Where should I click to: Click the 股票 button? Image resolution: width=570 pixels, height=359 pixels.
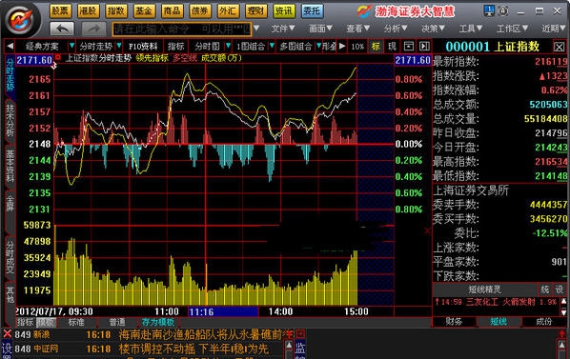(60, 10)
